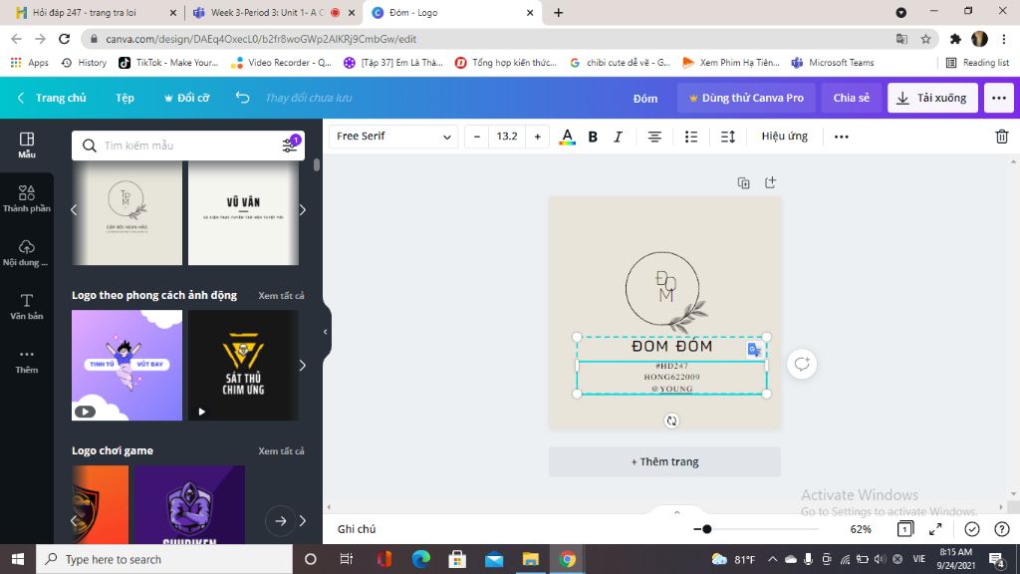Go back to Trang chủ

(x=53, y=98)
